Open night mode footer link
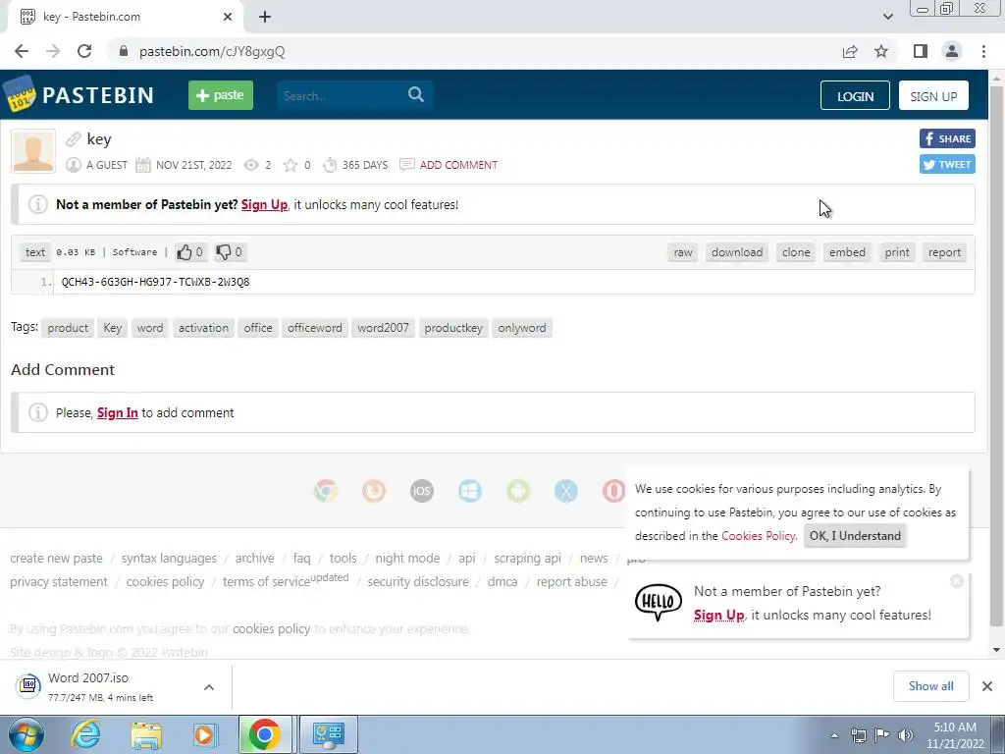 click(x=407, y=559)
